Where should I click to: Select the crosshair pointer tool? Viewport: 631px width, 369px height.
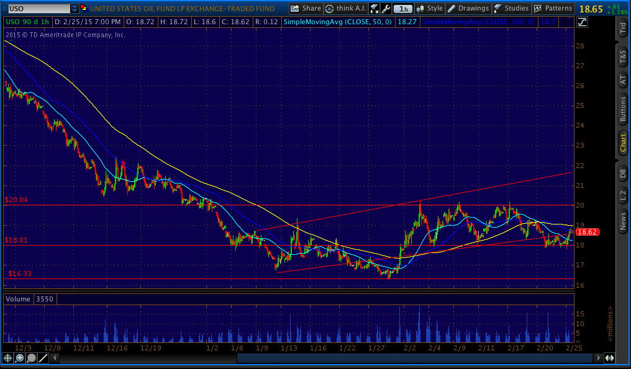[7, 358]
